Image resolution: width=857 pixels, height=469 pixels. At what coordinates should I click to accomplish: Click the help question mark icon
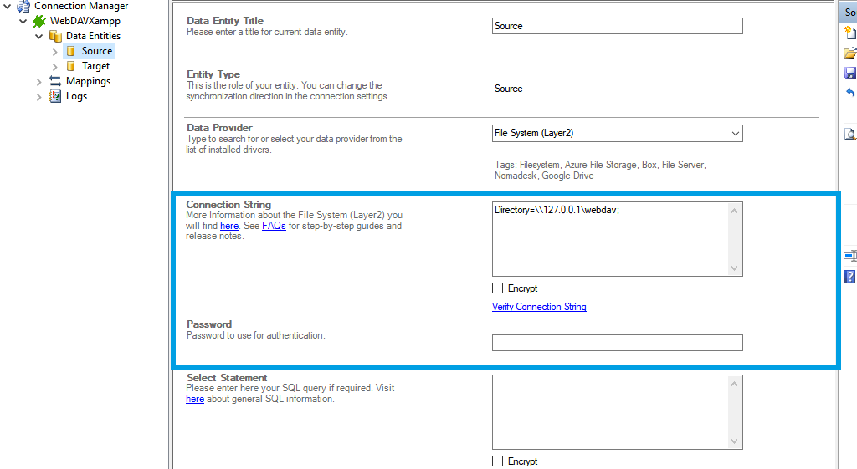(x=850, y=276)
